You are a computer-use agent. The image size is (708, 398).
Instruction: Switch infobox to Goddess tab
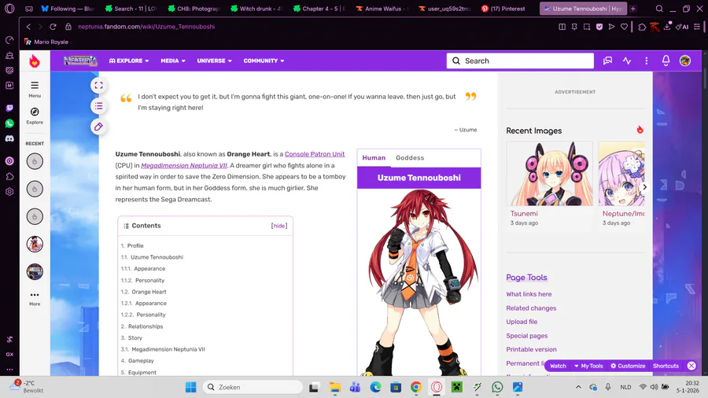click(x=410, y=157)
